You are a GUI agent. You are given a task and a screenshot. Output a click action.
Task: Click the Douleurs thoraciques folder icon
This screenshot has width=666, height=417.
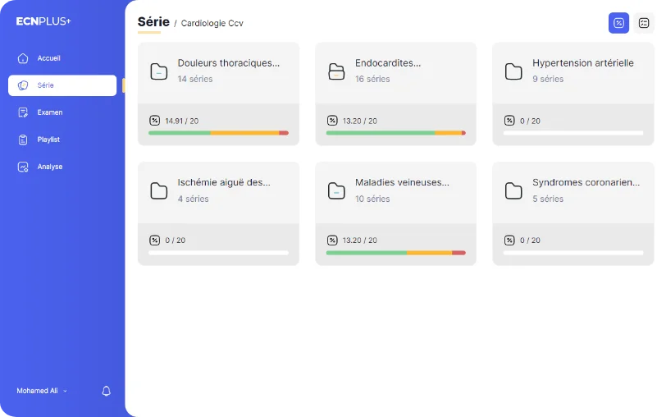[159, 71]
